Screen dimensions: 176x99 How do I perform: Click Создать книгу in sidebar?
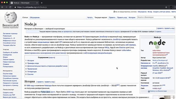(8, 93)
